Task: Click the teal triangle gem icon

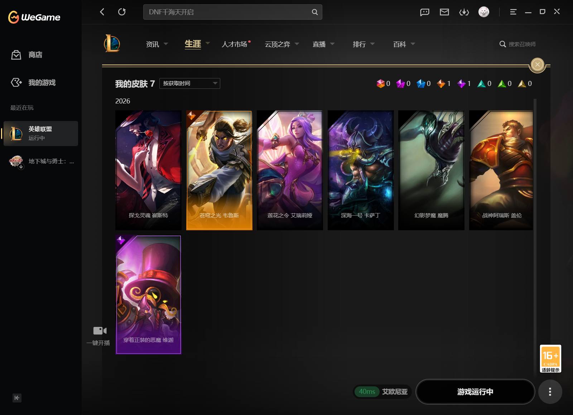Action: click(481, 83)
